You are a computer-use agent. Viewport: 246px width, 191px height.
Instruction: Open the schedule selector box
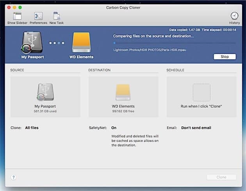(201, 97)
